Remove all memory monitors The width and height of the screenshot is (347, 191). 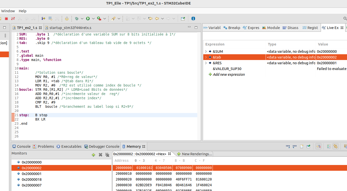tap(107, 155)
